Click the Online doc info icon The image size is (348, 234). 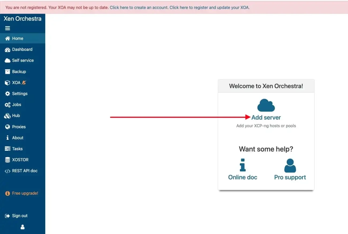click(x=243, y=165)
